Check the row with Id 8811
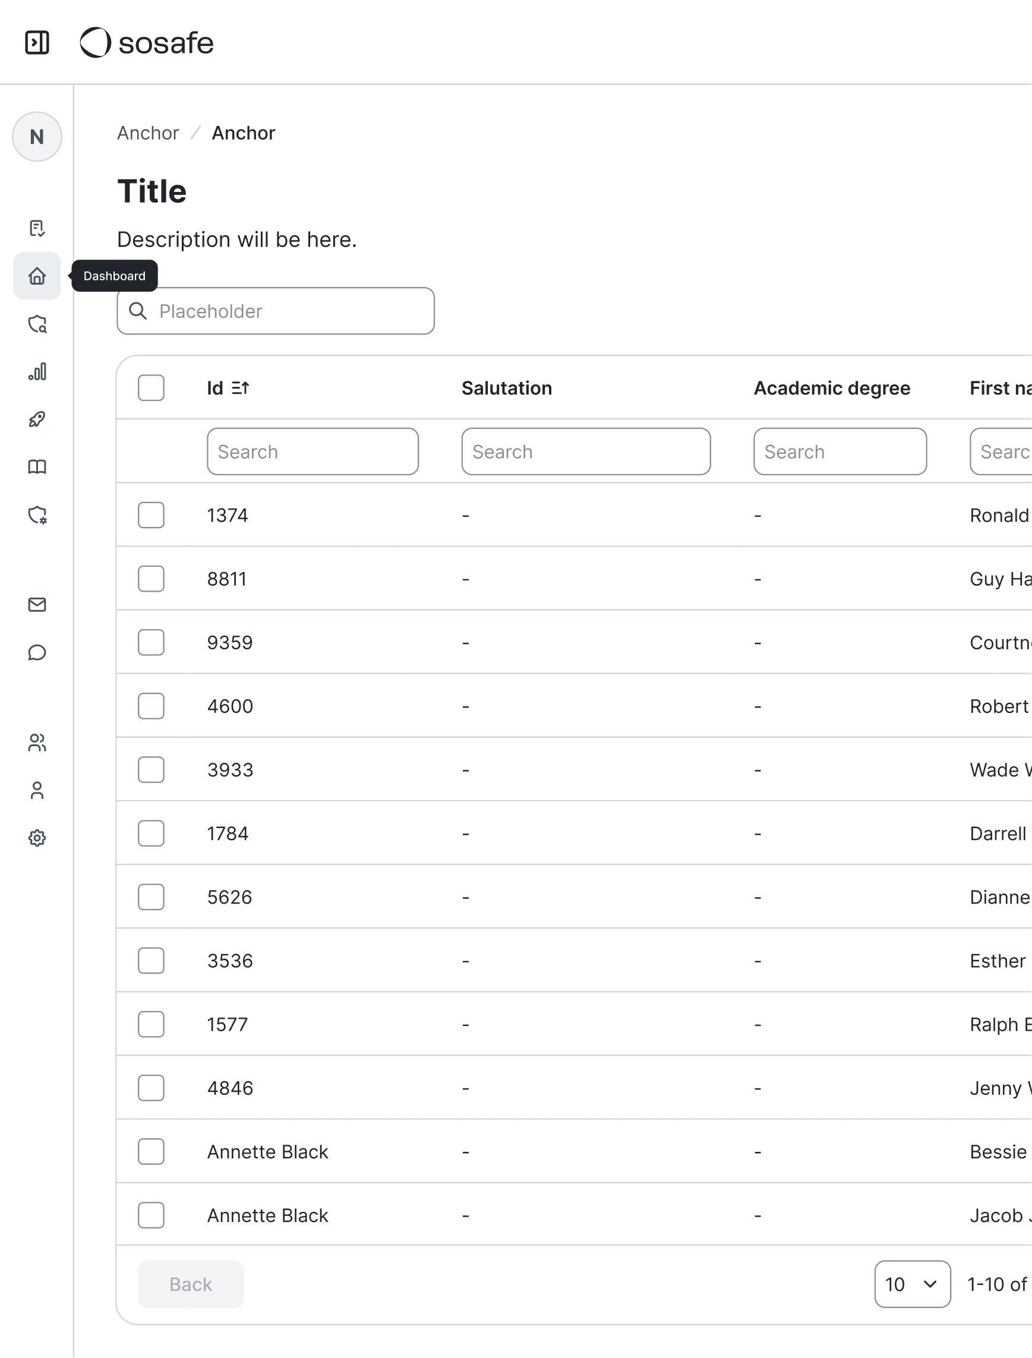The width and height of the screenshot is (1032, 1358). click(151, 579)
